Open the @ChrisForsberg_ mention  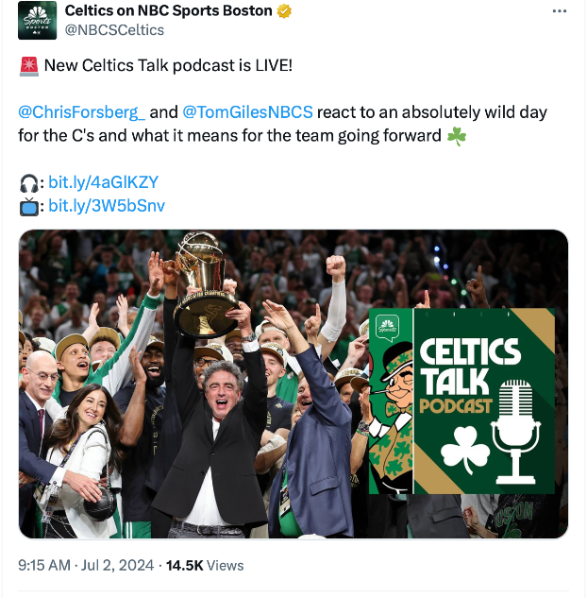point(82,112)
